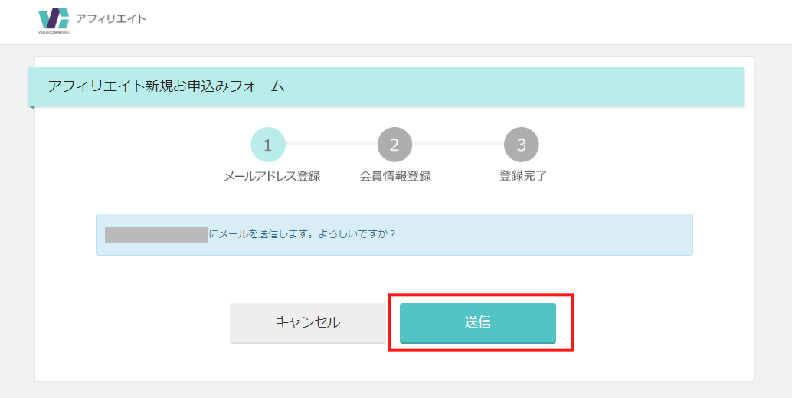
Task: Click the メールアドレス登録 step label
Action: tap(272, 176)
